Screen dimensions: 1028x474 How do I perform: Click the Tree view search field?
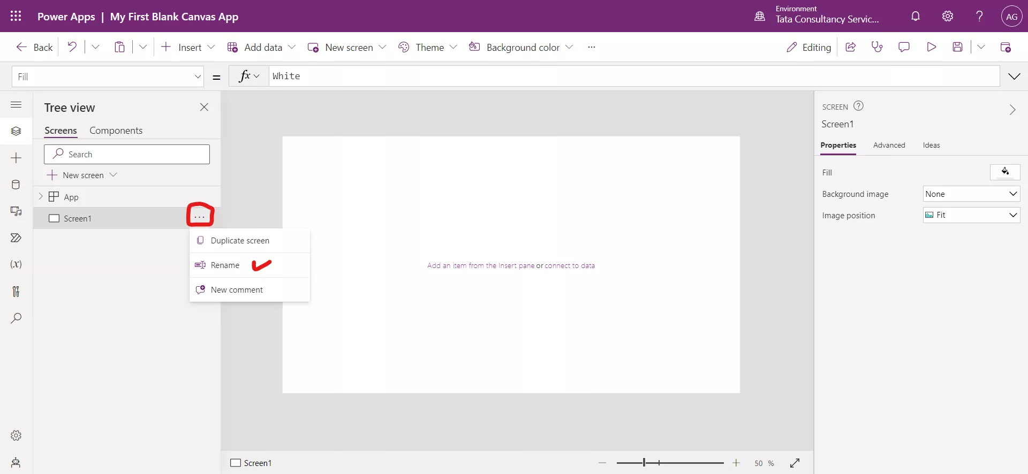tap(127, 154)
